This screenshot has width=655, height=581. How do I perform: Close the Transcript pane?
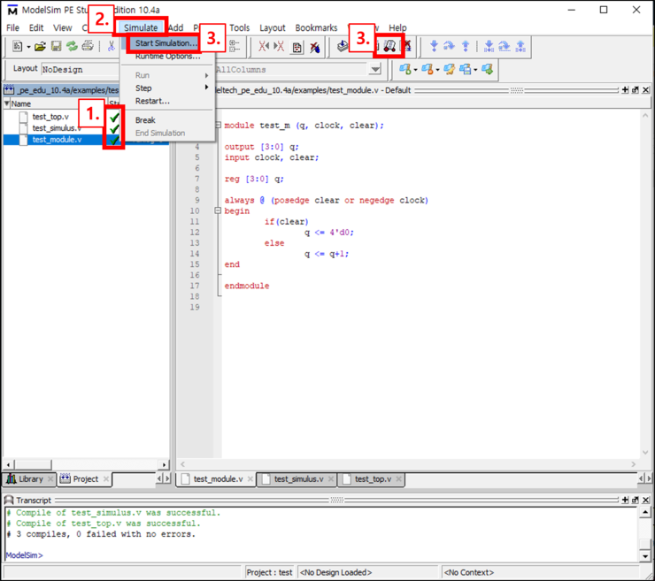click(x=646, y=500)
